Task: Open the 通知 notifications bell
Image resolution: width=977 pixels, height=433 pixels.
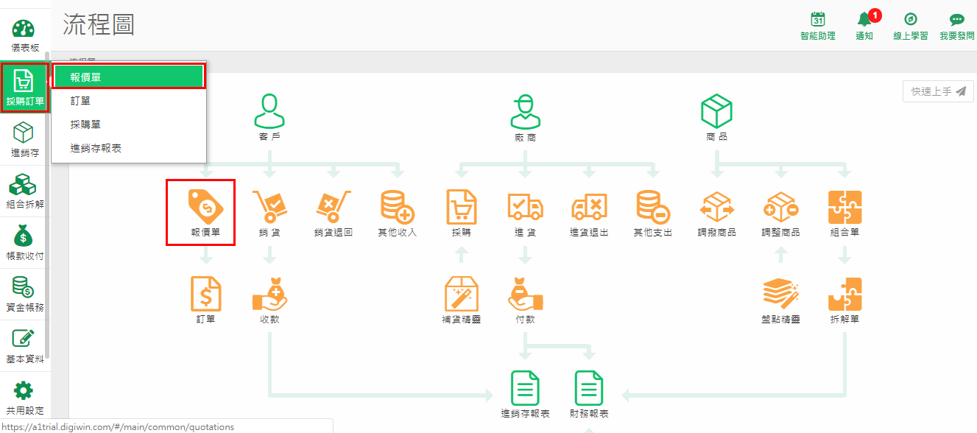Action: click(864, 26)
